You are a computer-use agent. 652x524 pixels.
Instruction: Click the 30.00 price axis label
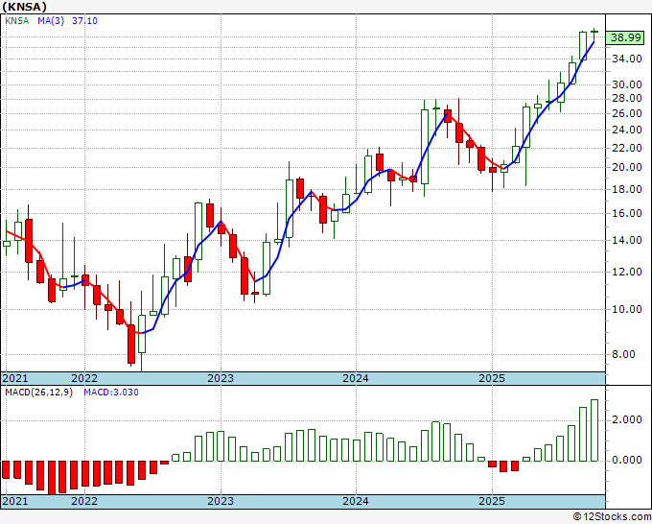click(x=627, y=84)
